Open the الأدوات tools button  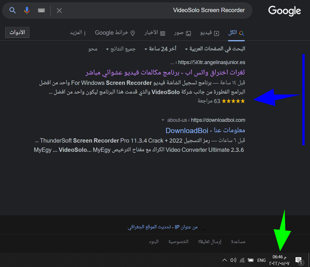point(17,32)
